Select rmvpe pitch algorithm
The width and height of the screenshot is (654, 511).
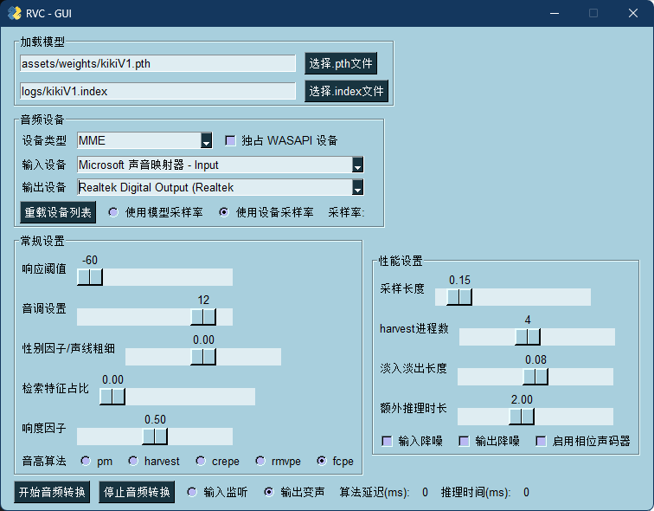(x=260, y=461)
